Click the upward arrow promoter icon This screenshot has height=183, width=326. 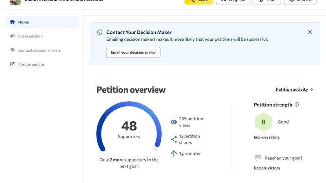(x=174, y=153)
